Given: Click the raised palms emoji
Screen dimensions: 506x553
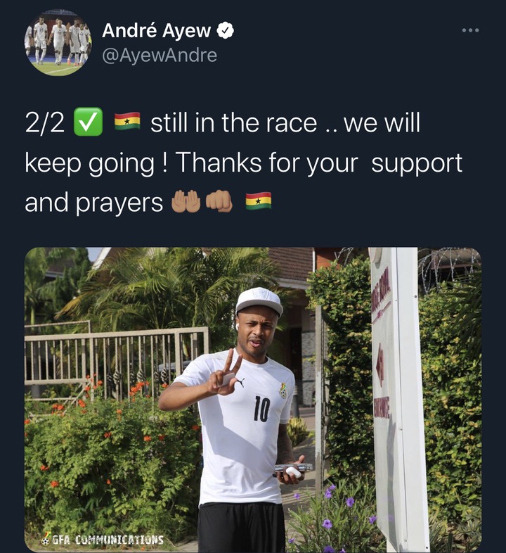Looking at the screenshot, I should coord(186,201).
